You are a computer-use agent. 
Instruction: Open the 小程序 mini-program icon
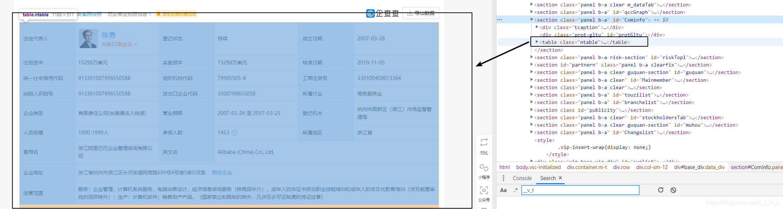pos(484,167)
